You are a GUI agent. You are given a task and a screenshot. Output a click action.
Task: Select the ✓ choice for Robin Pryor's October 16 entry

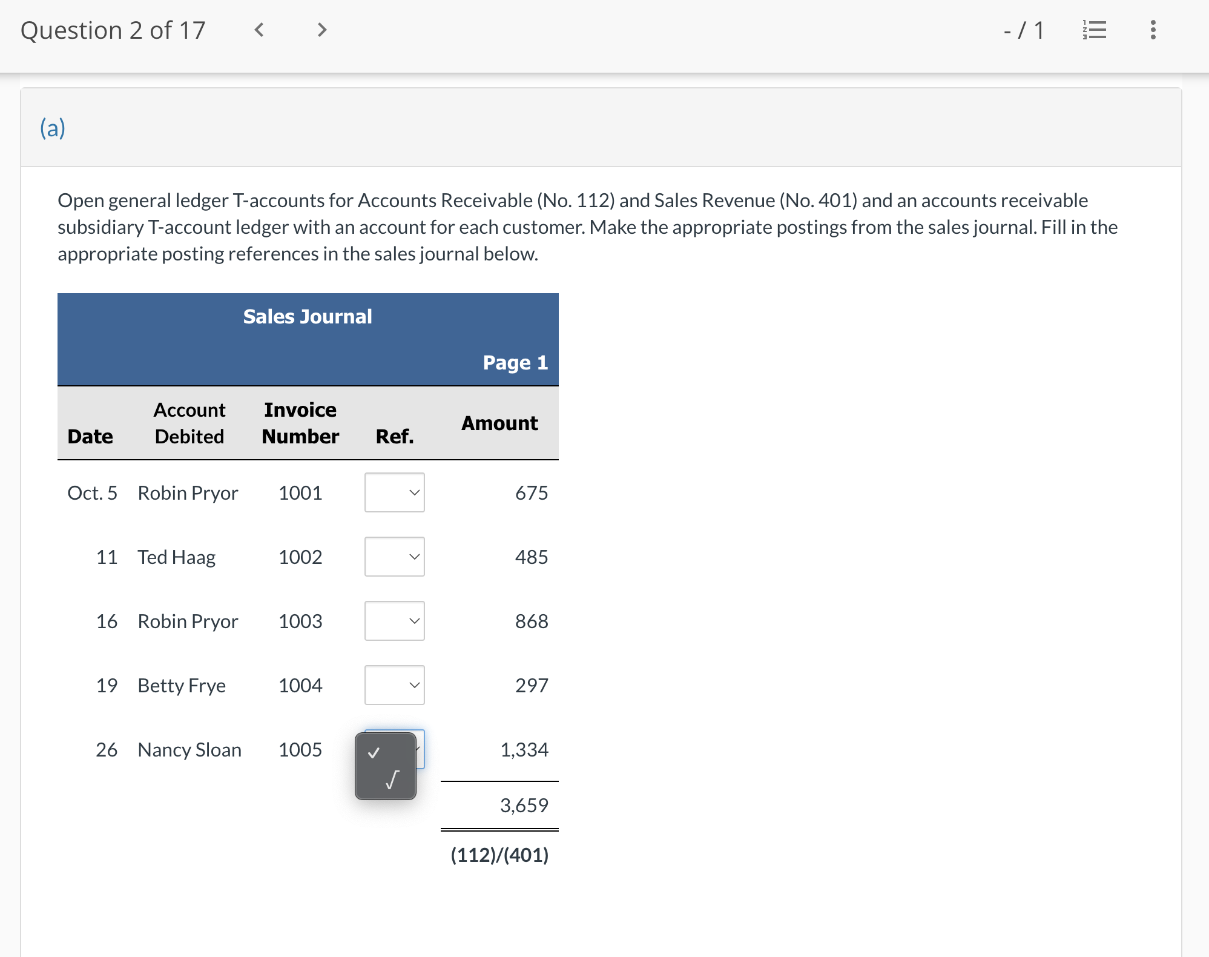click(394, 621)
